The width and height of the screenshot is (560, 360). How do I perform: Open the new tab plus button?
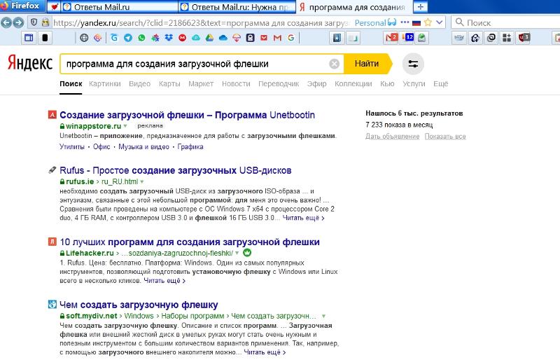pos(421,7)
